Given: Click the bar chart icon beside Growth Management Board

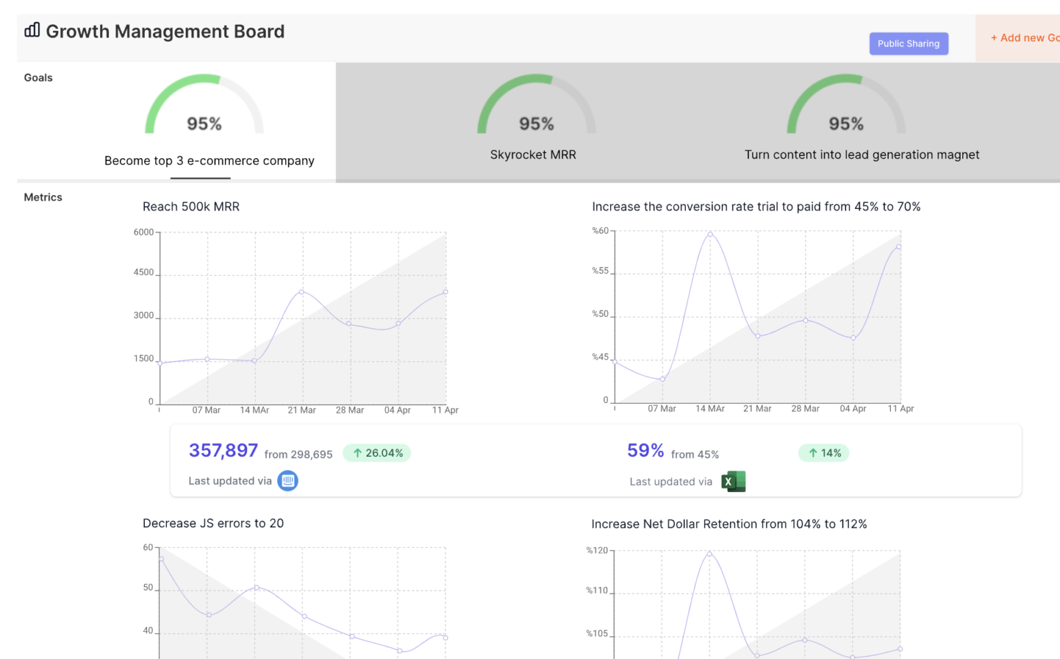Looking at the screenshot, I should coord(32,30).
